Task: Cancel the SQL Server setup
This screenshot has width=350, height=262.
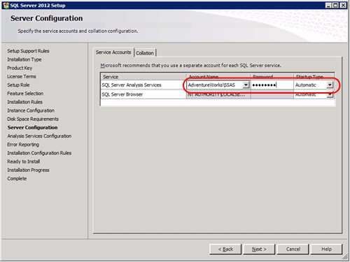Action: [293, 249]
